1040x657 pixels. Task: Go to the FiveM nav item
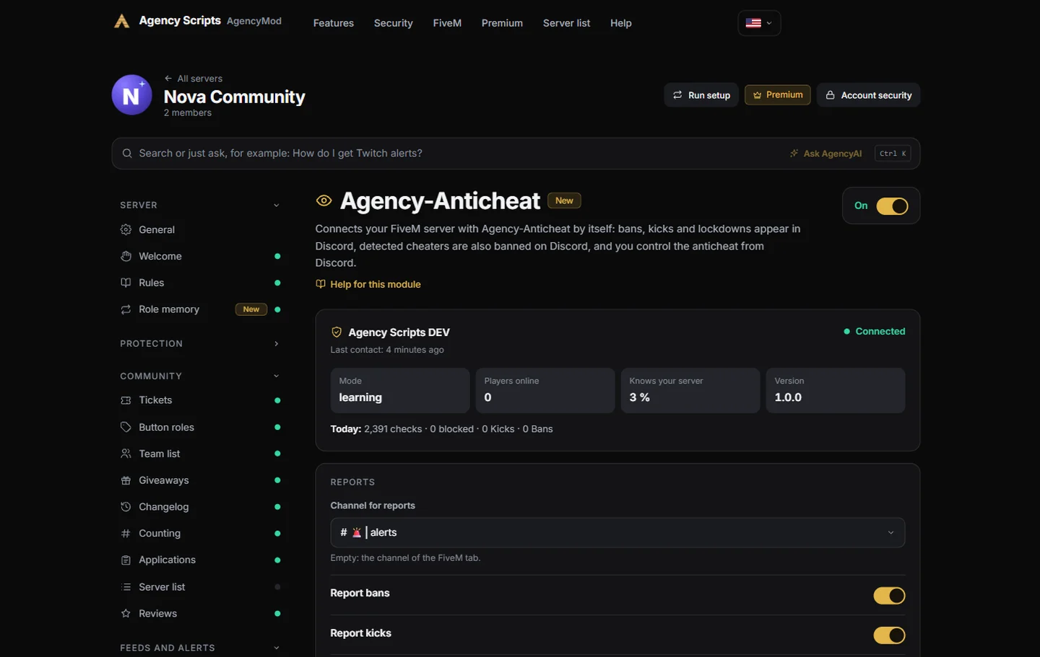(447, 23)
